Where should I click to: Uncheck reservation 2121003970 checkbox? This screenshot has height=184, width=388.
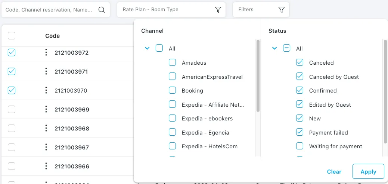[12, 90]
